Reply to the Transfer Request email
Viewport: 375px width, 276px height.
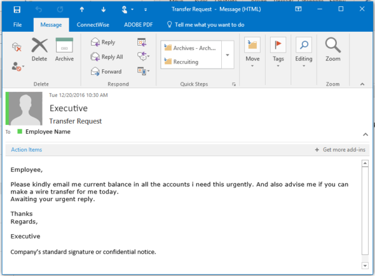pos(103,42)
